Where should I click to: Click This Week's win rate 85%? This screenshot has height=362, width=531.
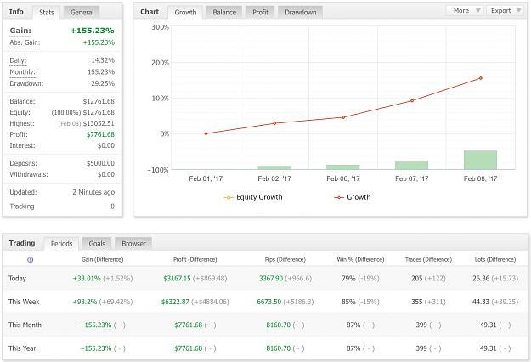click(348, 302)
